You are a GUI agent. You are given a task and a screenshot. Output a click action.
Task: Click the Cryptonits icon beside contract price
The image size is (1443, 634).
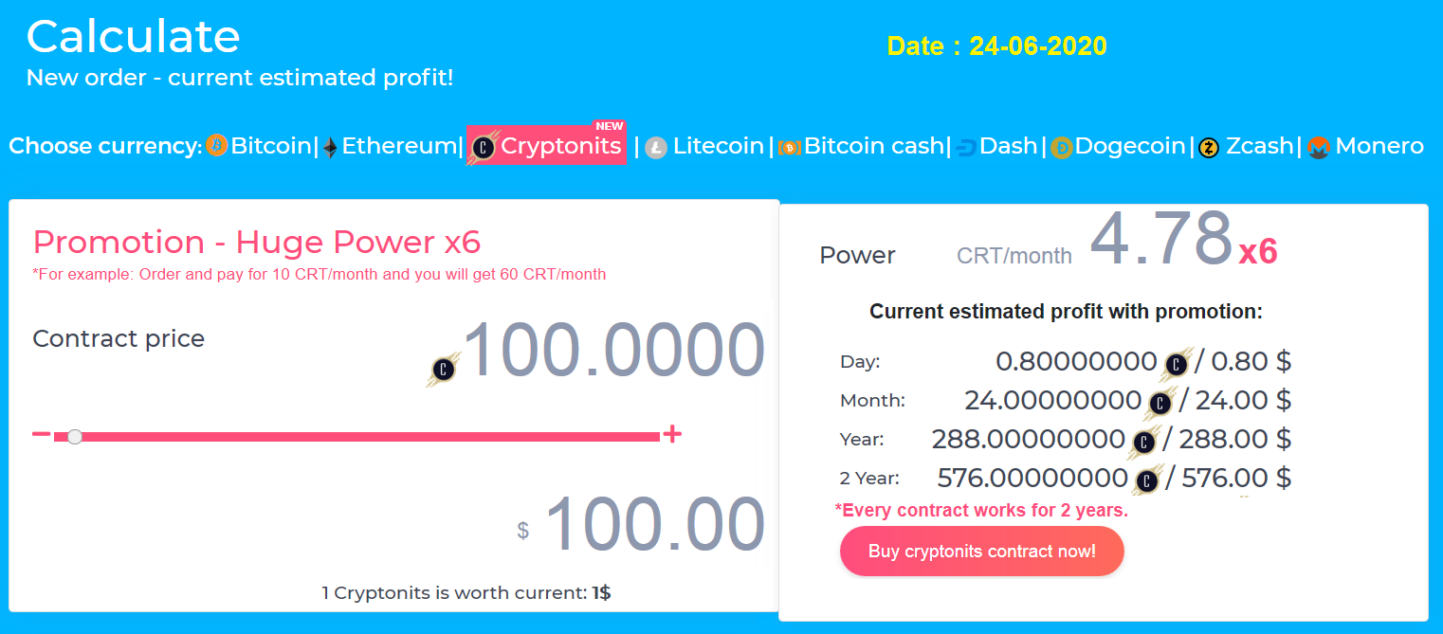(445, 369)
